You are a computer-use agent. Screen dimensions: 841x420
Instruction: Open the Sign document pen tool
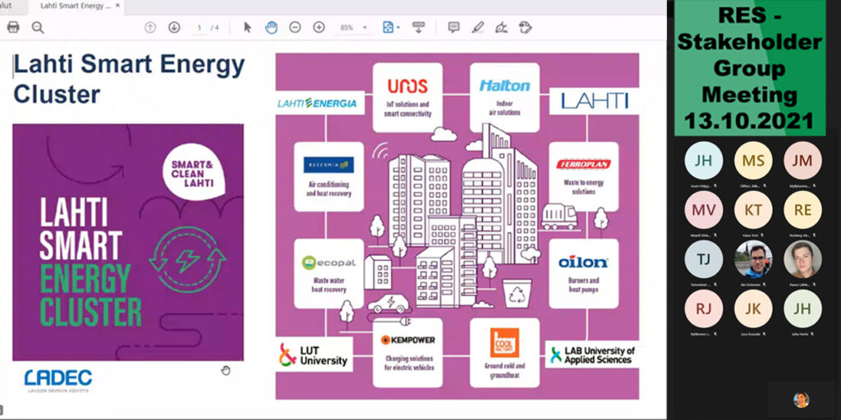(x=502, y=27)
